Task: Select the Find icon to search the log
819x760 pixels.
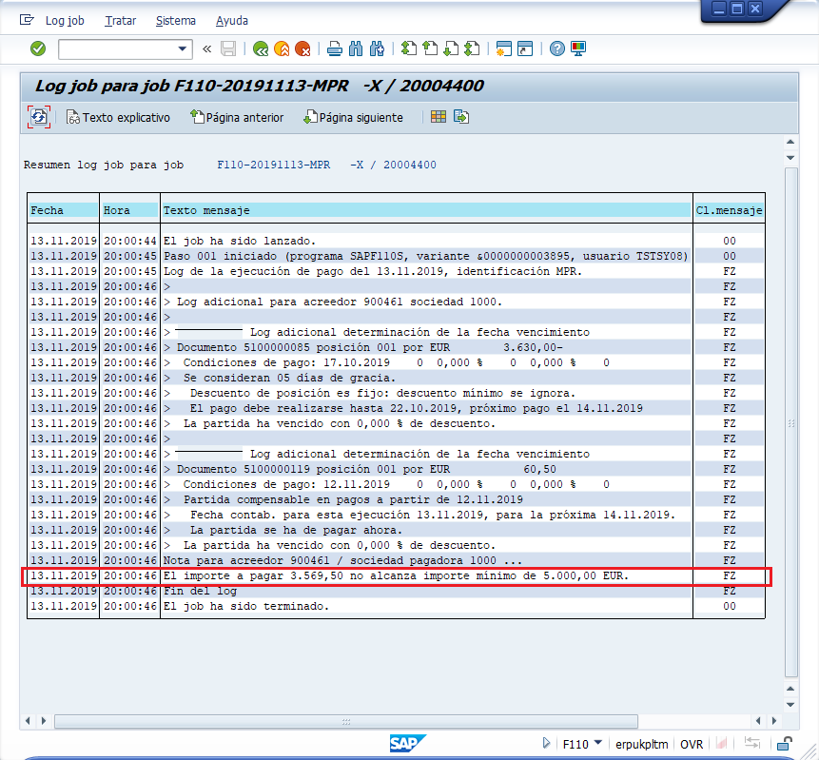Action: (356, 49)
